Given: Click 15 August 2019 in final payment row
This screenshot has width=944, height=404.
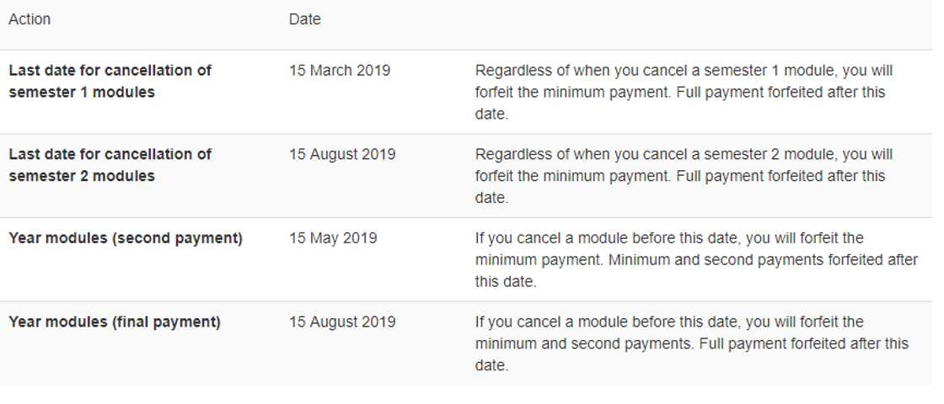Looking at the screenshot, I should (342, 322).
